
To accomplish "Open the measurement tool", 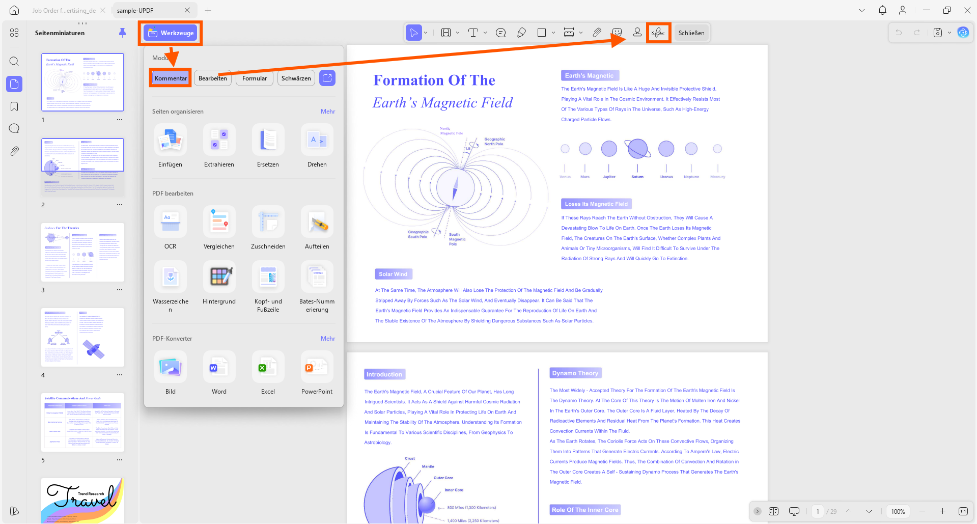I will click(569, 33).
